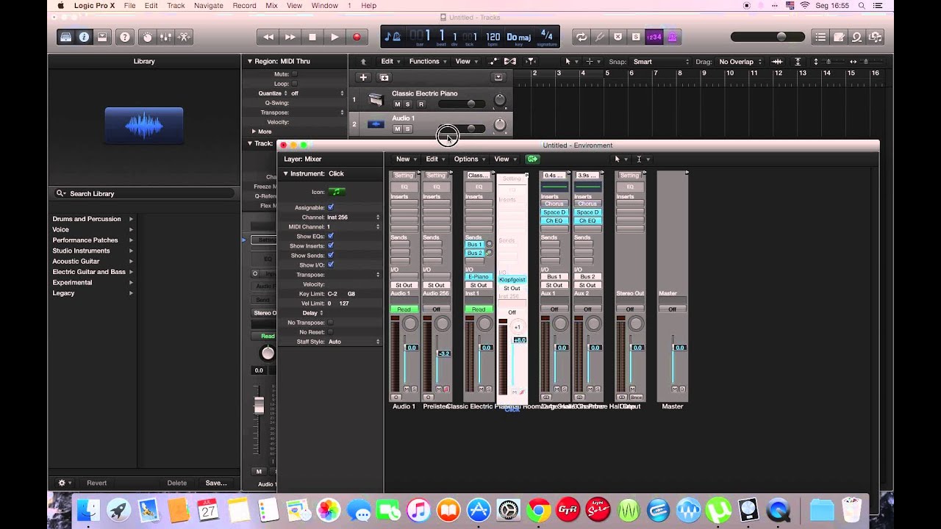The width and height of the screenshot is (941, 529).
Task: Open the Quantize off dropdown
Action: click(x=316, y=93)
